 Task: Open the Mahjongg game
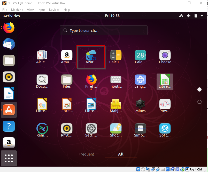tap(116, 106)
